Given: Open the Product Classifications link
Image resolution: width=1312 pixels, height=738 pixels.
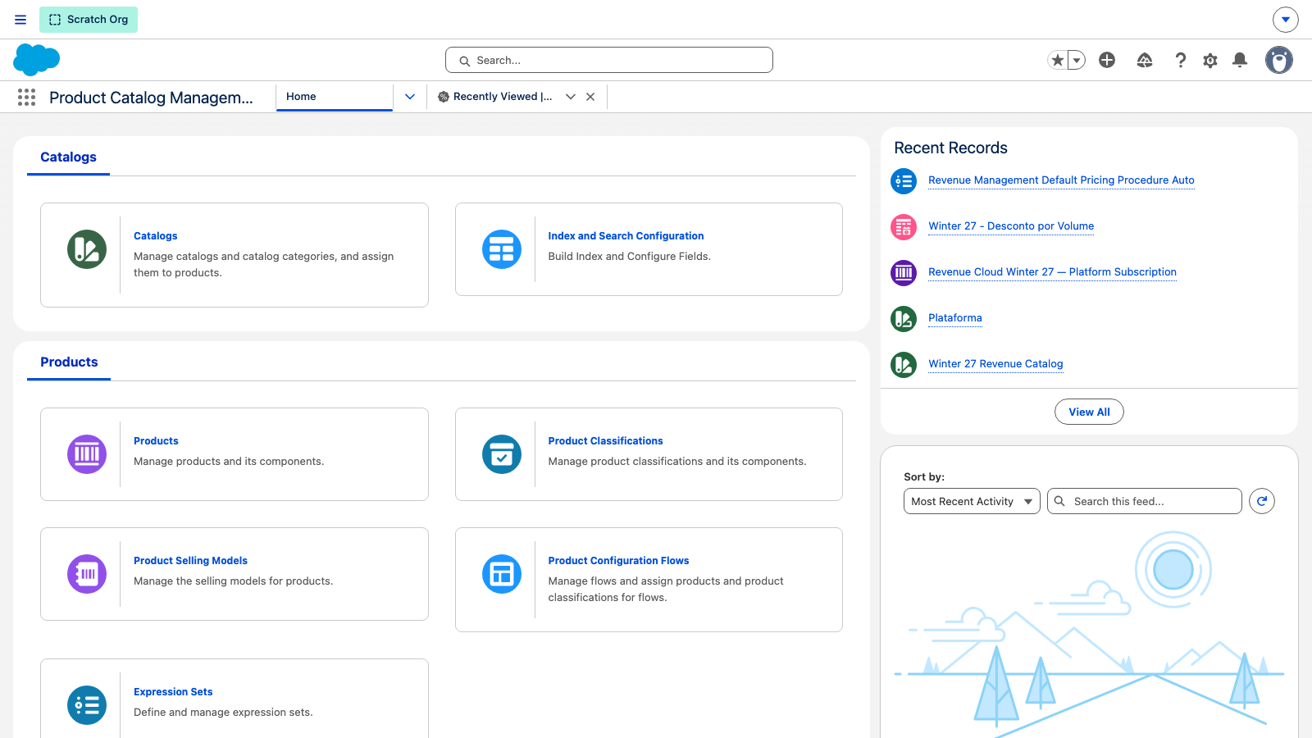Looking at the screenshot, I should pyautogui.click(x=605, y=441).
